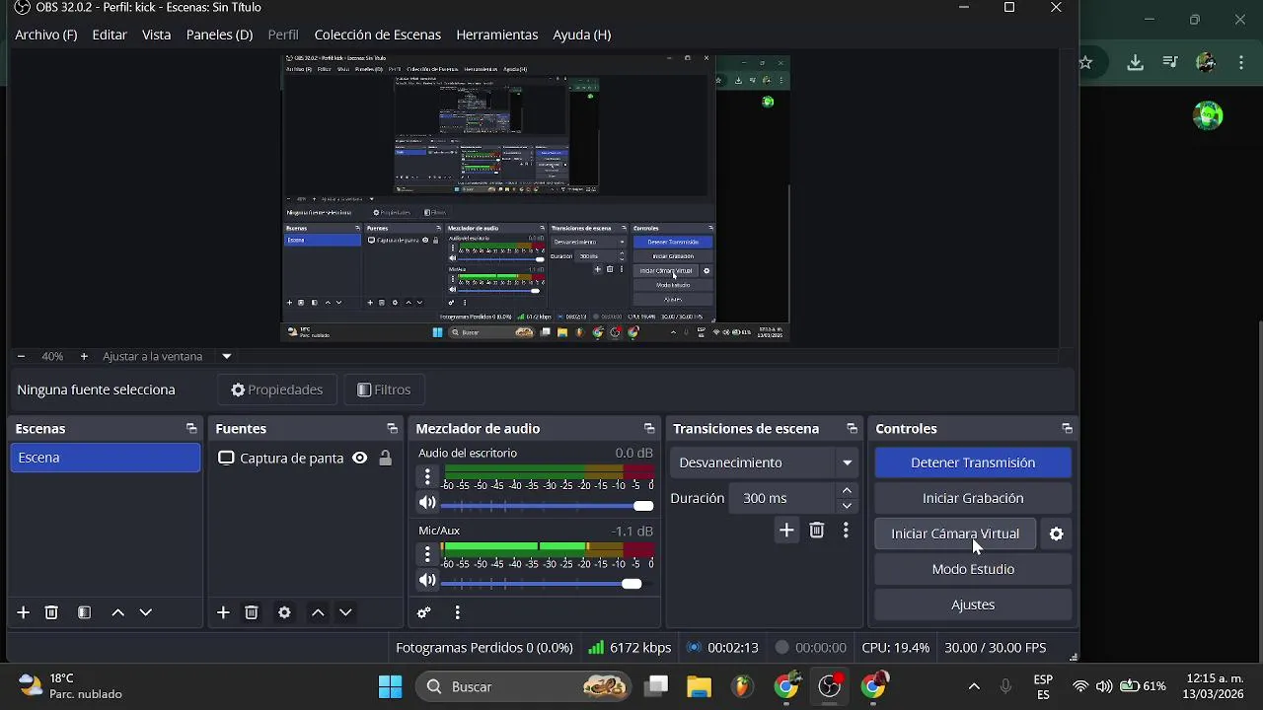Open Ajustes settings button
This screenshot has width=1263, height=710.
(x=973, y=604)
